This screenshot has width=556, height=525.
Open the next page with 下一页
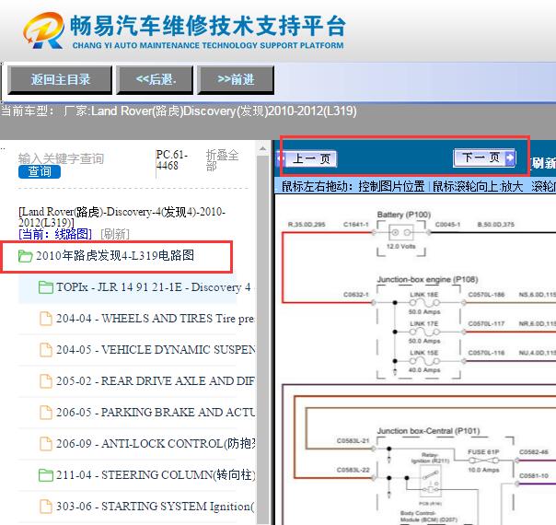point(484,157)
